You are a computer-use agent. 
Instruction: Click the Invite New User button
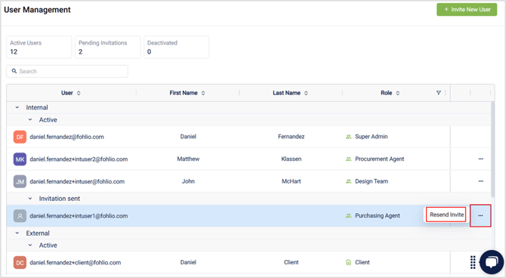pyautogui.click(x=467, y=10)
